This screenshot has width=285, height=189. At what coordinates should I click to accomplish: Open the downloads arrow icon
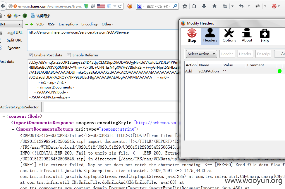point(204,6)
